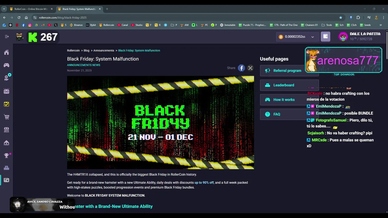Bookmark this page with the star icon

[x=341, y=18]
